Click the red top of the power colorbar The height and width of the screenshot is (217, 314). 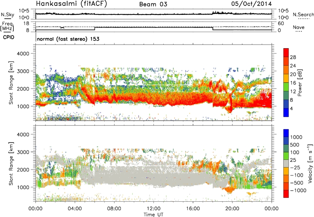(286, 52)
